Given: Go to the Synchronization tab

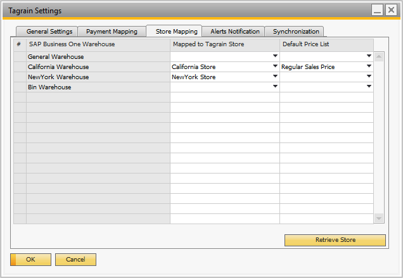Looking at the screenshot, I should coord(296,32).
